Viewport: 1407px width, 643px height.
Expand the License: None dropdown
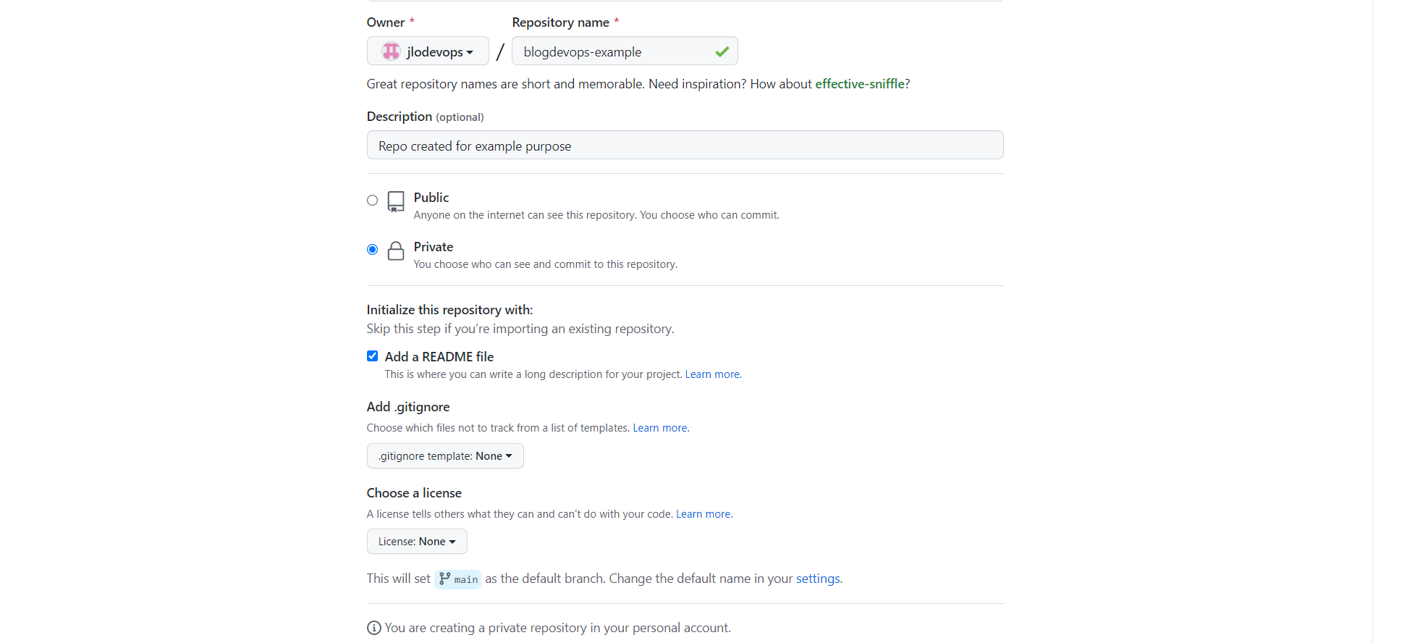[x=417, y=542]
